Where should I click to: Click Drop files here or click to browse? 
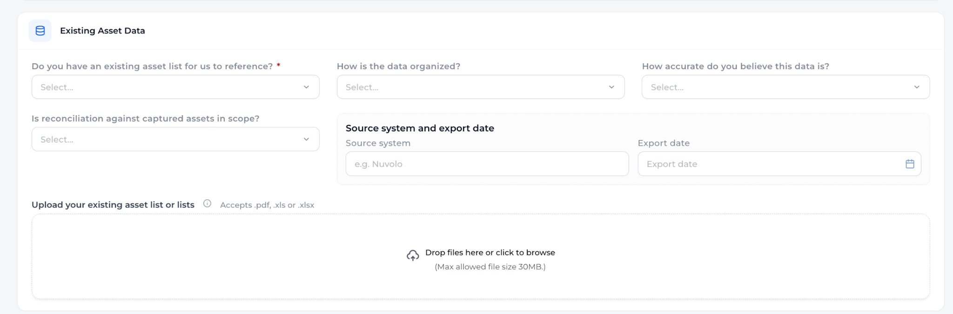(490, 253)
